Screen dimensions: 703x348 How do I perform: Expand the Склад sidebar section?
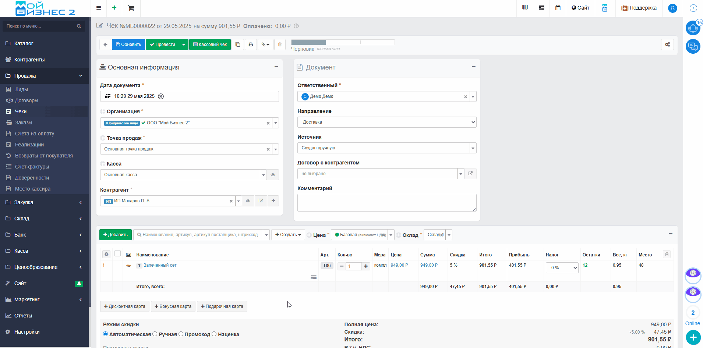[44, 219]
